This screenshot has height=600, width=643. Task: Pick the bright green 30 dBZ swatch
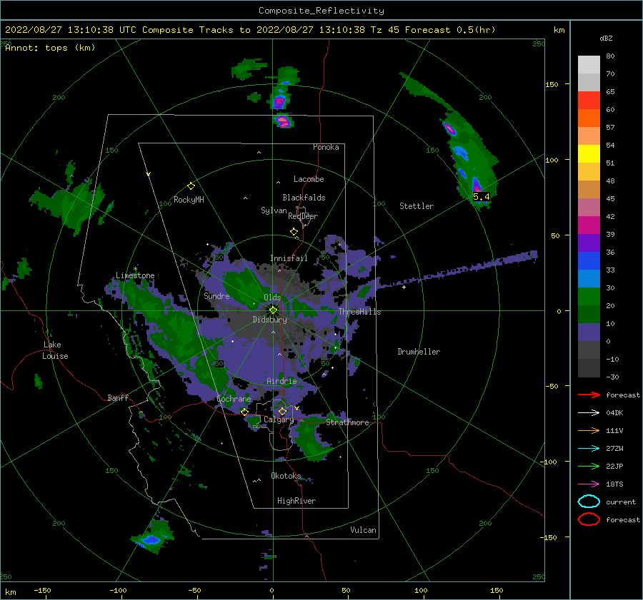coord(589,297)
